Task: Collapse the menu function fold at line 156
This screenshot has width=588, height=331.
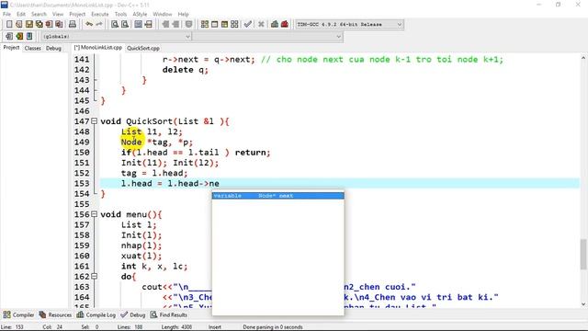Action: coord(94,214)
